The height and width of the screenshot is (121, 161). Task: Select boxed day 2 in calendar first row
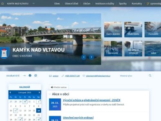39,102
